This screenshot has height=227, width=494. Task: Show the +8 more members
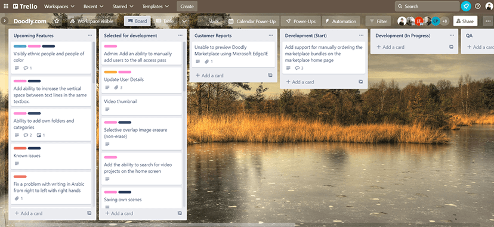444,21
